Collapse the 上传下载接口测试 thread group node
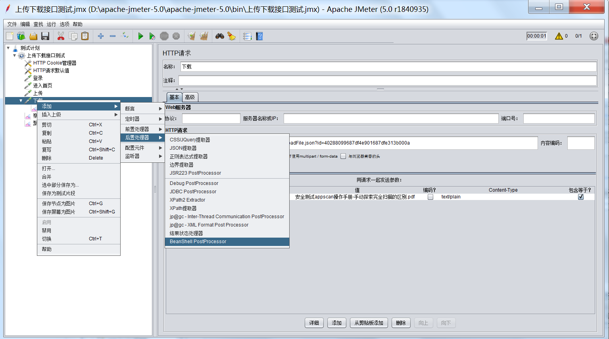The height and width of the screenshot is (339, 609). [x=14, y=55]
